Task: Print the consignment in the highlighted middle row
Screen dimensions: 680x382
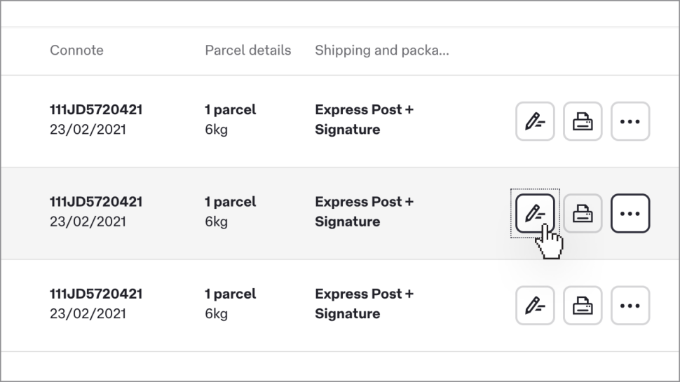Action: [583, 213]
